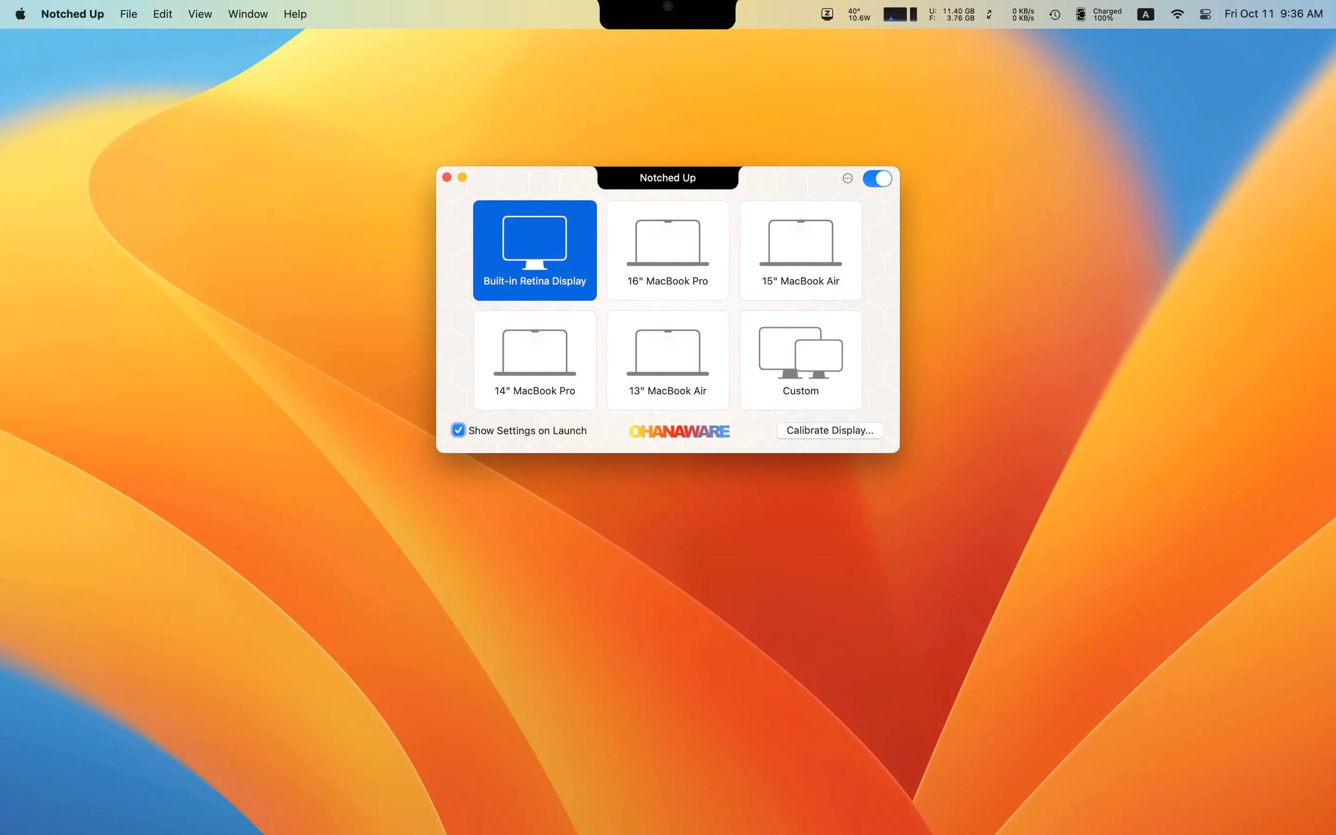Click the Calibrate Display button
The image size is (1336, 835).
pos(829,430)
